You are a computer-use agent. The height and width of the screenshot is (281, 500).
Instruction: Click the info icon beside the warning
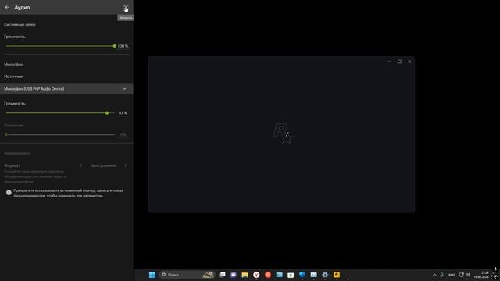9,193
